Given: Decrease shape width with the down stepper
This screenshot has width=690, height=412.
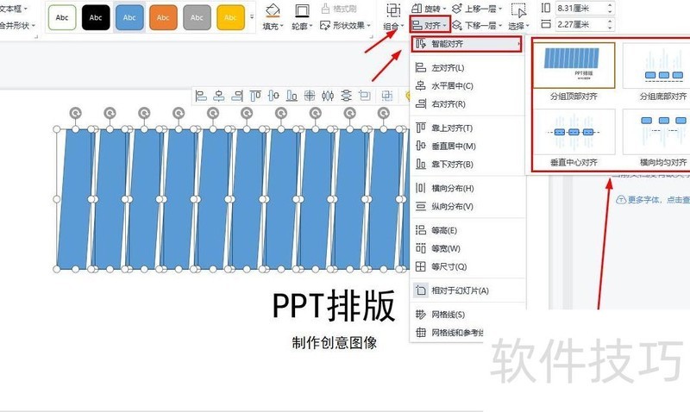Looking at the screenshot, I should coord(610,28).
